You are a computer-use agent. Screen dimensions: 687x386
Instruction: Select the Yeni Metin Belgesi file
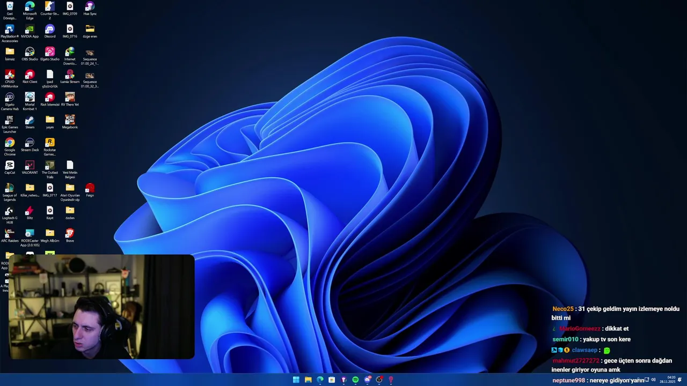tap(70, 169)
